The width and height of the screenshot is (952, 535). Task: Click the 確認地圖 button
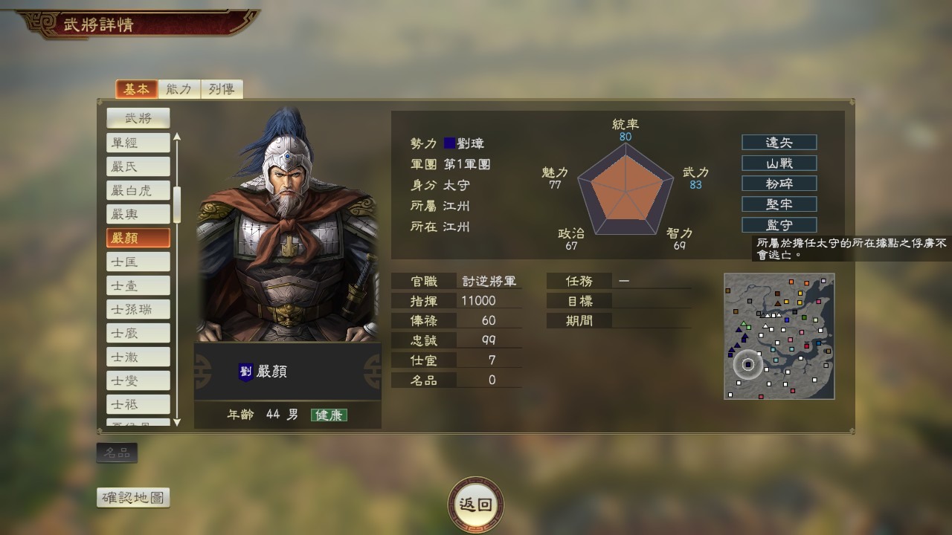[x=134, y=498]
